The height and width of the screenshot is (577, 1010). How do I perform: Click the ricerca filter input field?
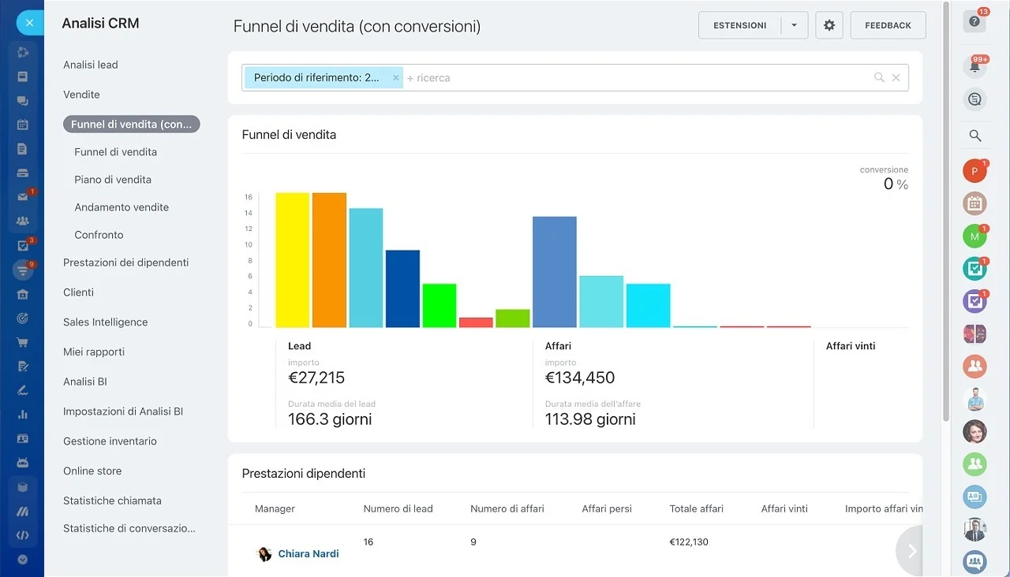pos(635,78)
